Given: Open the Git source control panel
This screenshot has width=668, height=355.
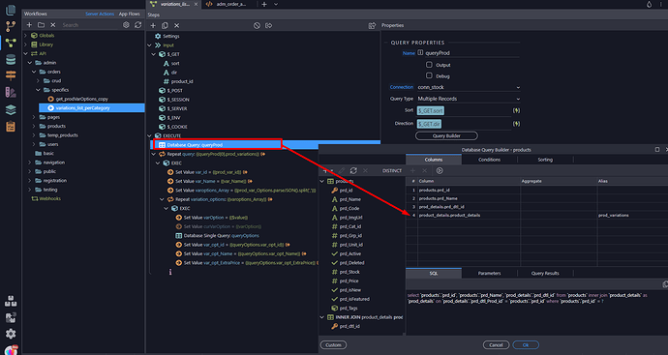Looking at the screenshot, I should [x=11, y=26].
